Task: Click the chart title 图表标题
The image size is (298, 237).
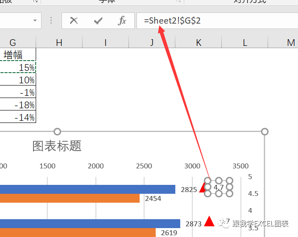Action: tap(57, 146)
